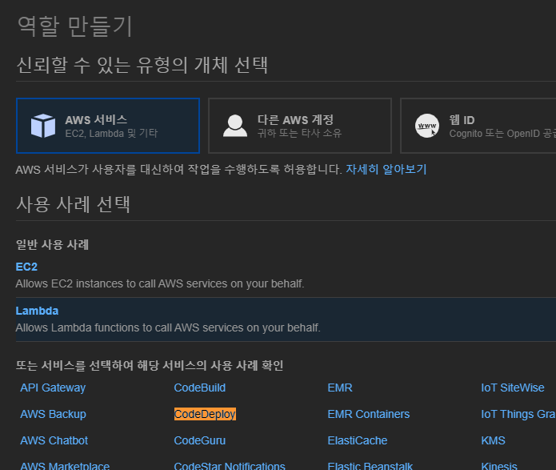Click the web ID www globe icon
This screenshot has height=470, width=556.
click(x=427, y=126)
